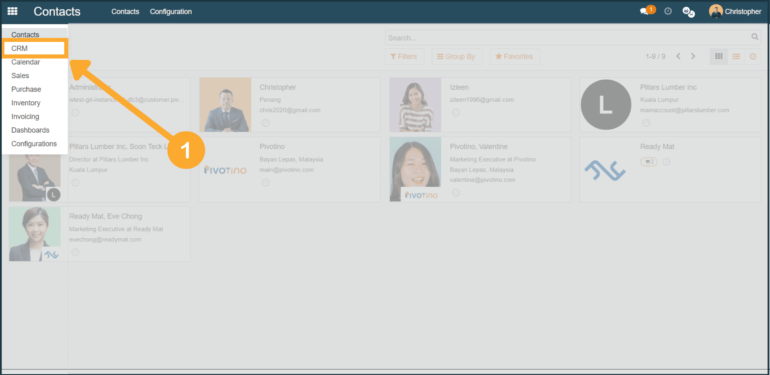The image size is (770, 375).
Task: Expand the Filters dropdown
Action: tap(404, 57)
